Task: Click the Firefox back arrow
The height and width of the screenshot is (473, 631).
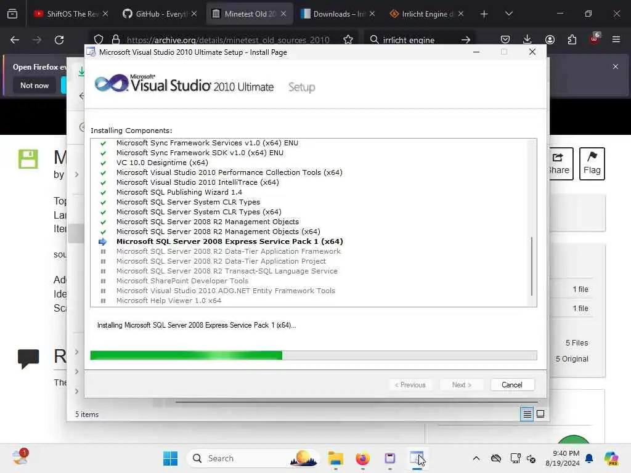Action: point(15,40)
